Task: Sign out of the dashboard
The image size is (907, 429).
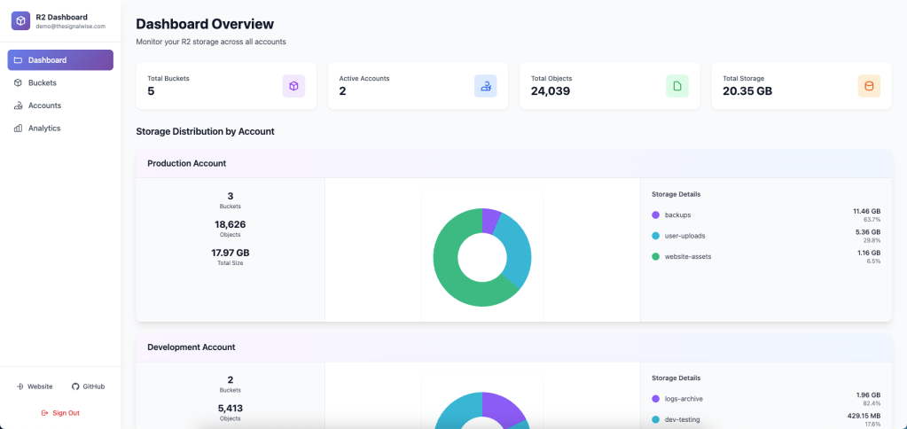Action: point(60,413)
